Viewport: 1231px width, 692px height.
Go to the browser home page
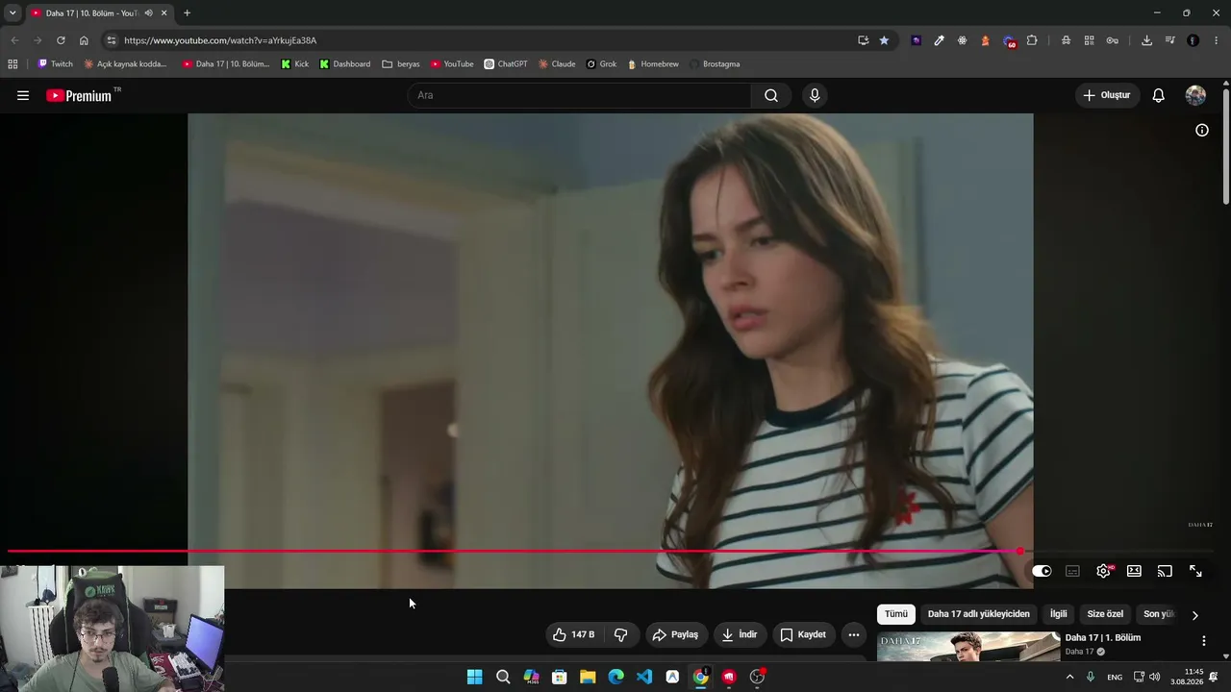click(x=84, y=40)
